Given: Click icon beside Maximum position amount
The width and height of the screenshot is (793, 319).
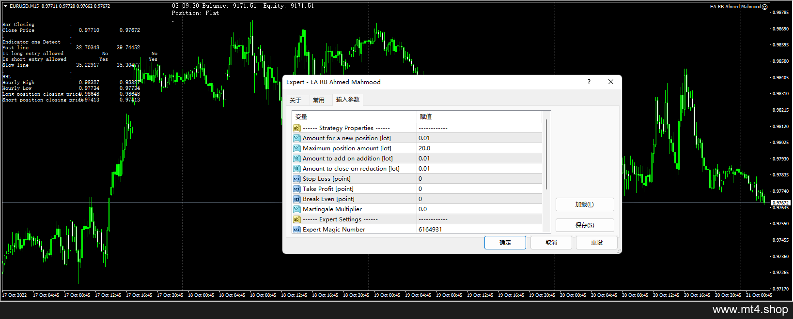Looking at the screenshot, I should click(x=296, y=148).
